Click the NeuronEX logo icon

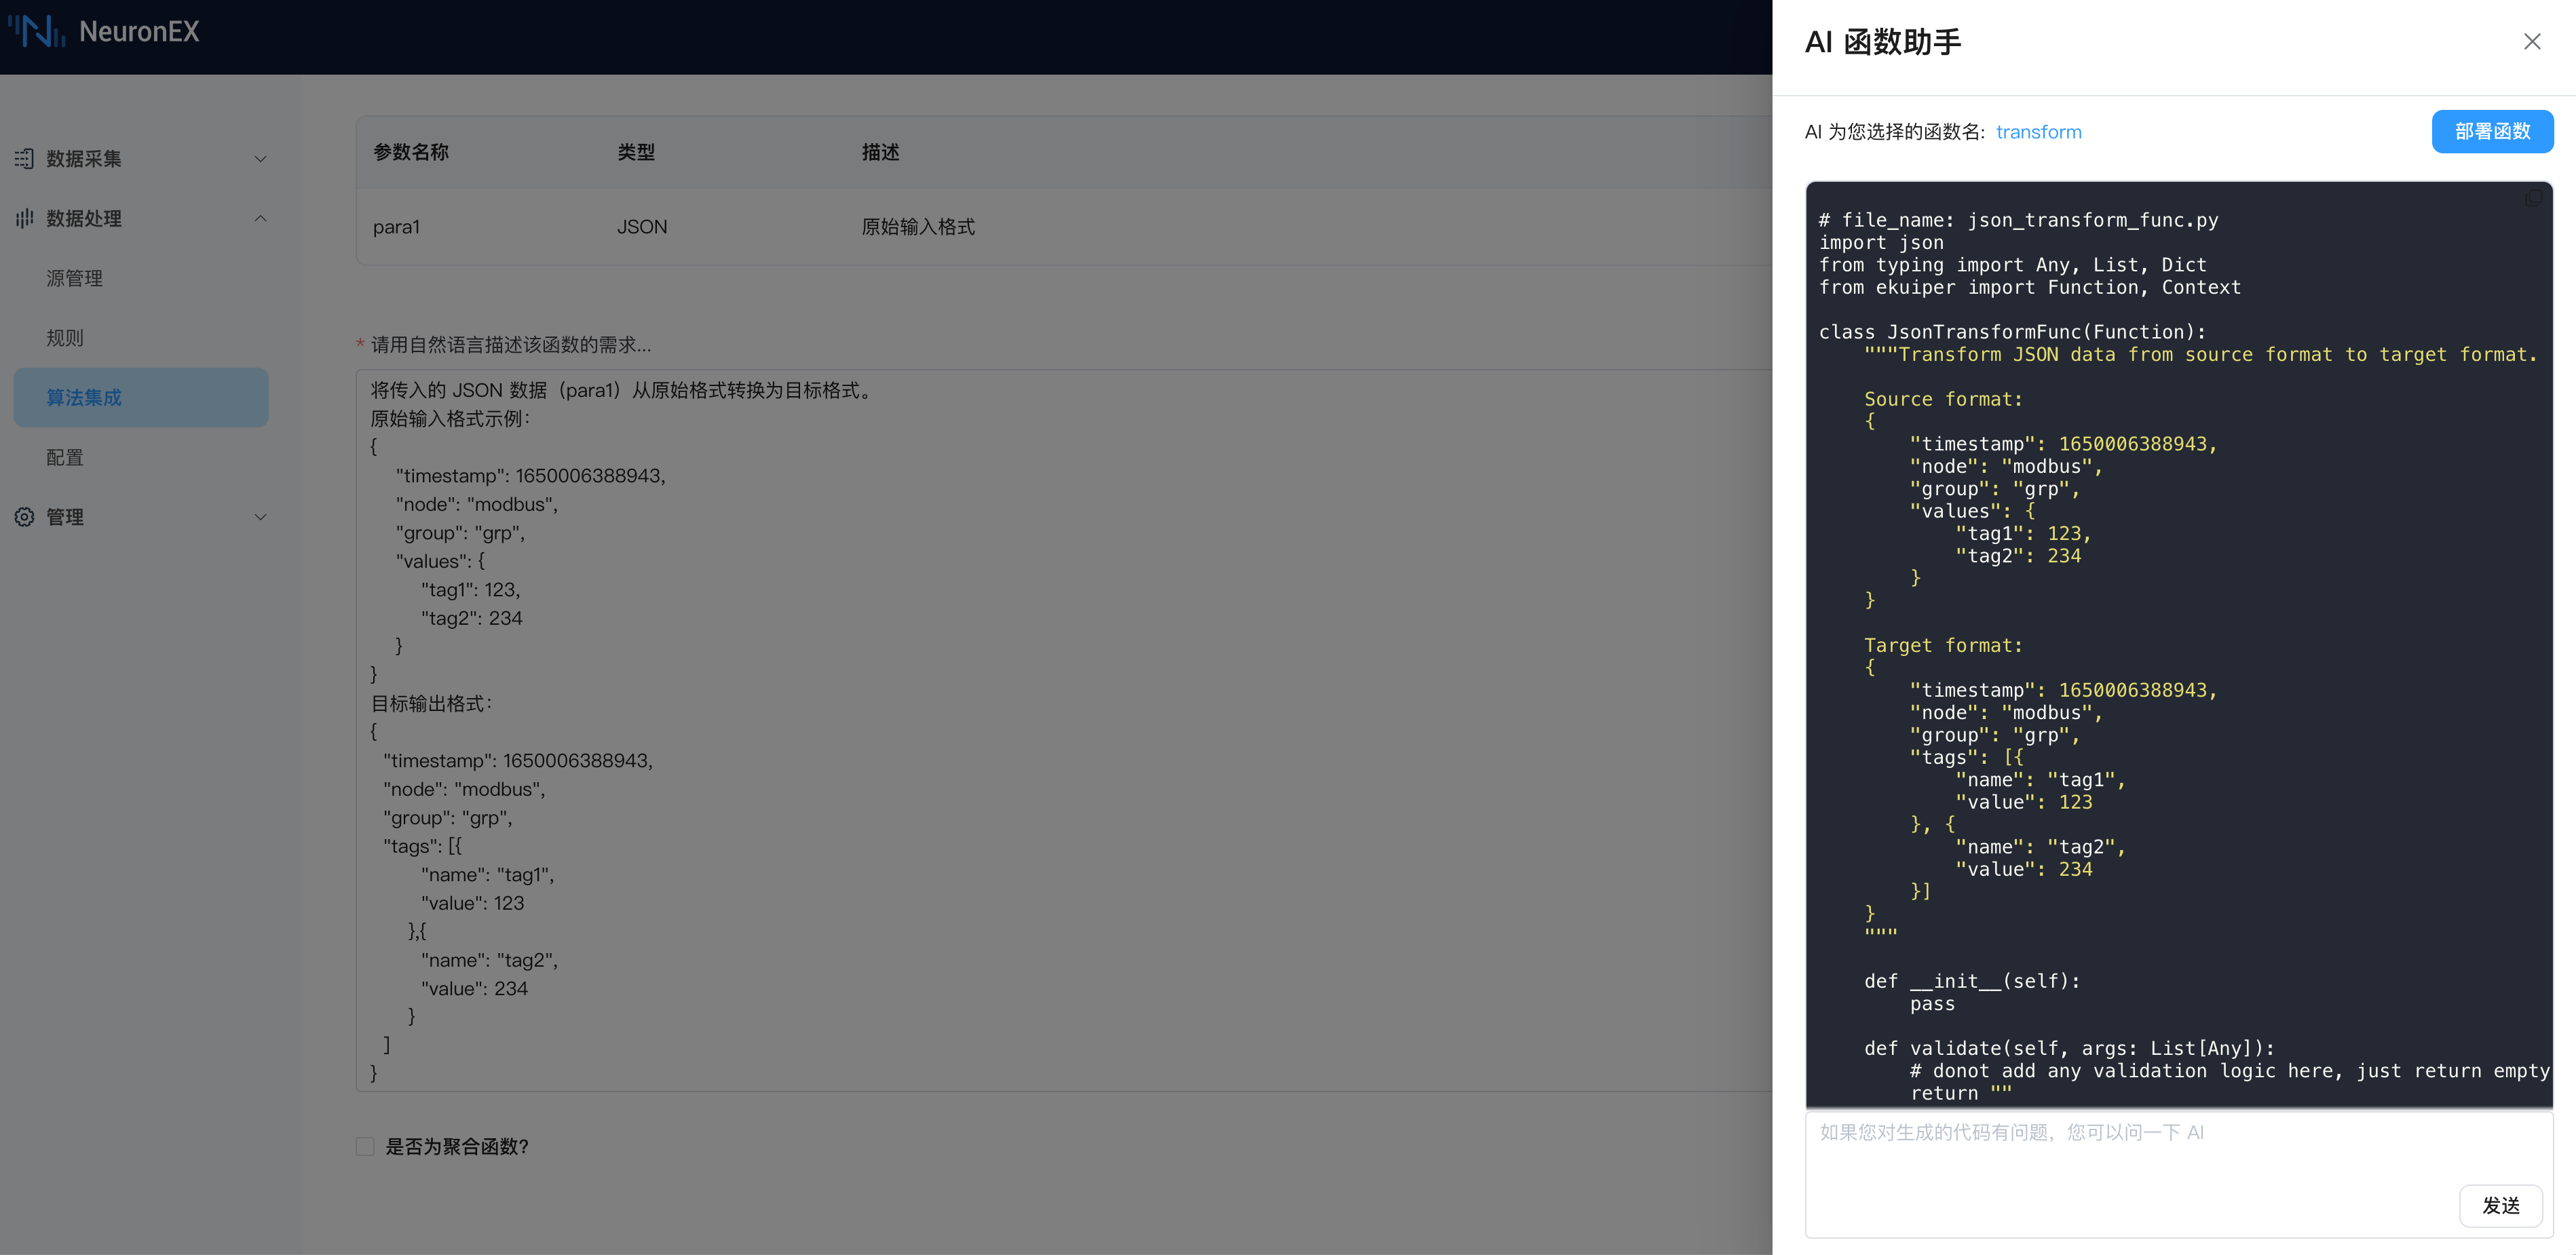coord(36,32)
